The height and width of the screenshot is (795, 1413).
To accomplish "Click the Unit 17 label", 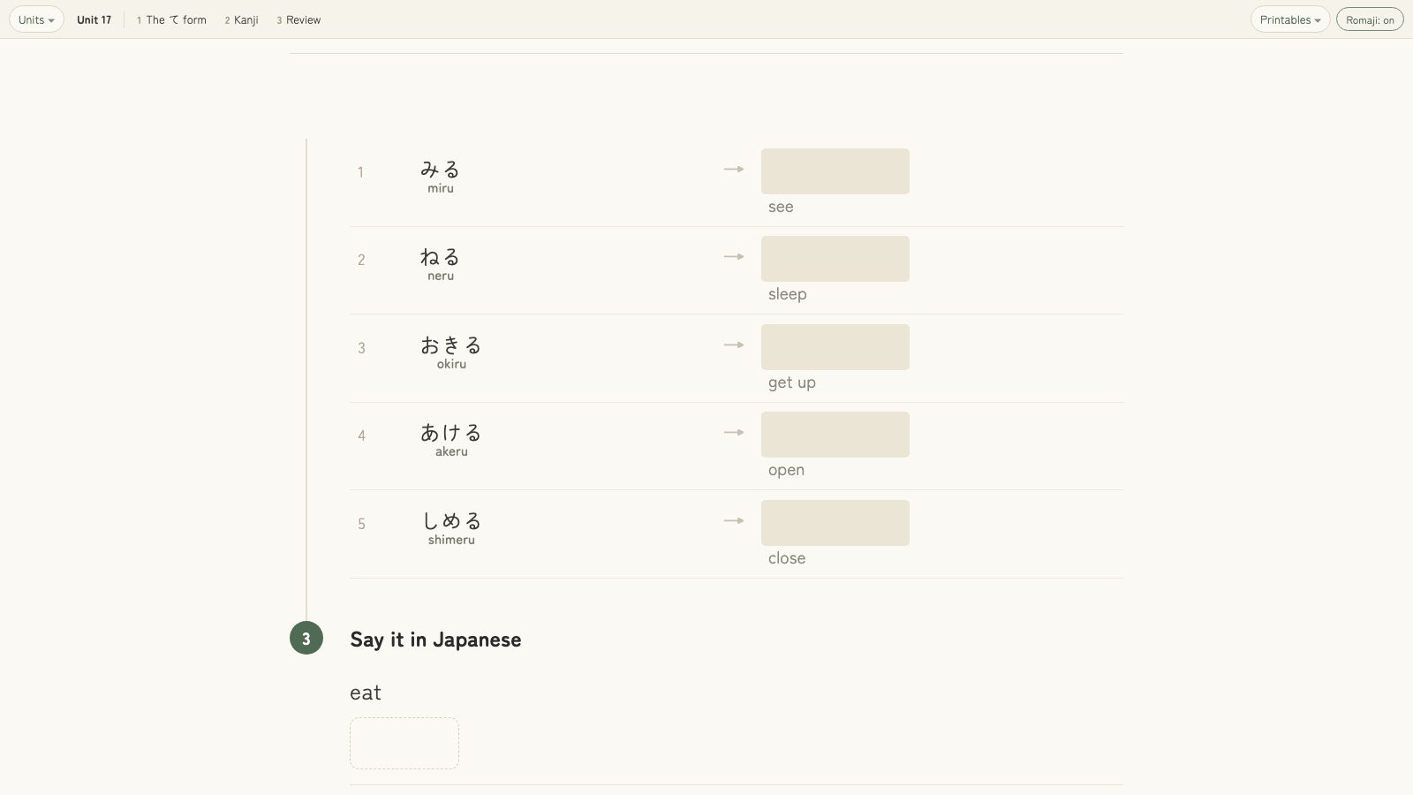I will [x=94, y=19].
